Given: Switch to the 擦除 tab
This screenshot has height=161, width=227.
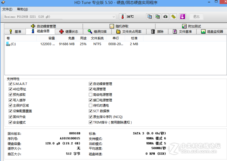Looking at the screenshot, I should [x=157, y=32].
